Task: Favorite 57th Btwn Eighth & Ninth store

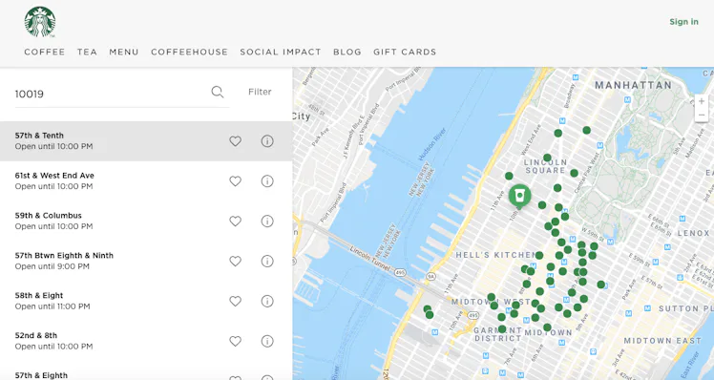Action: [235, 261]
